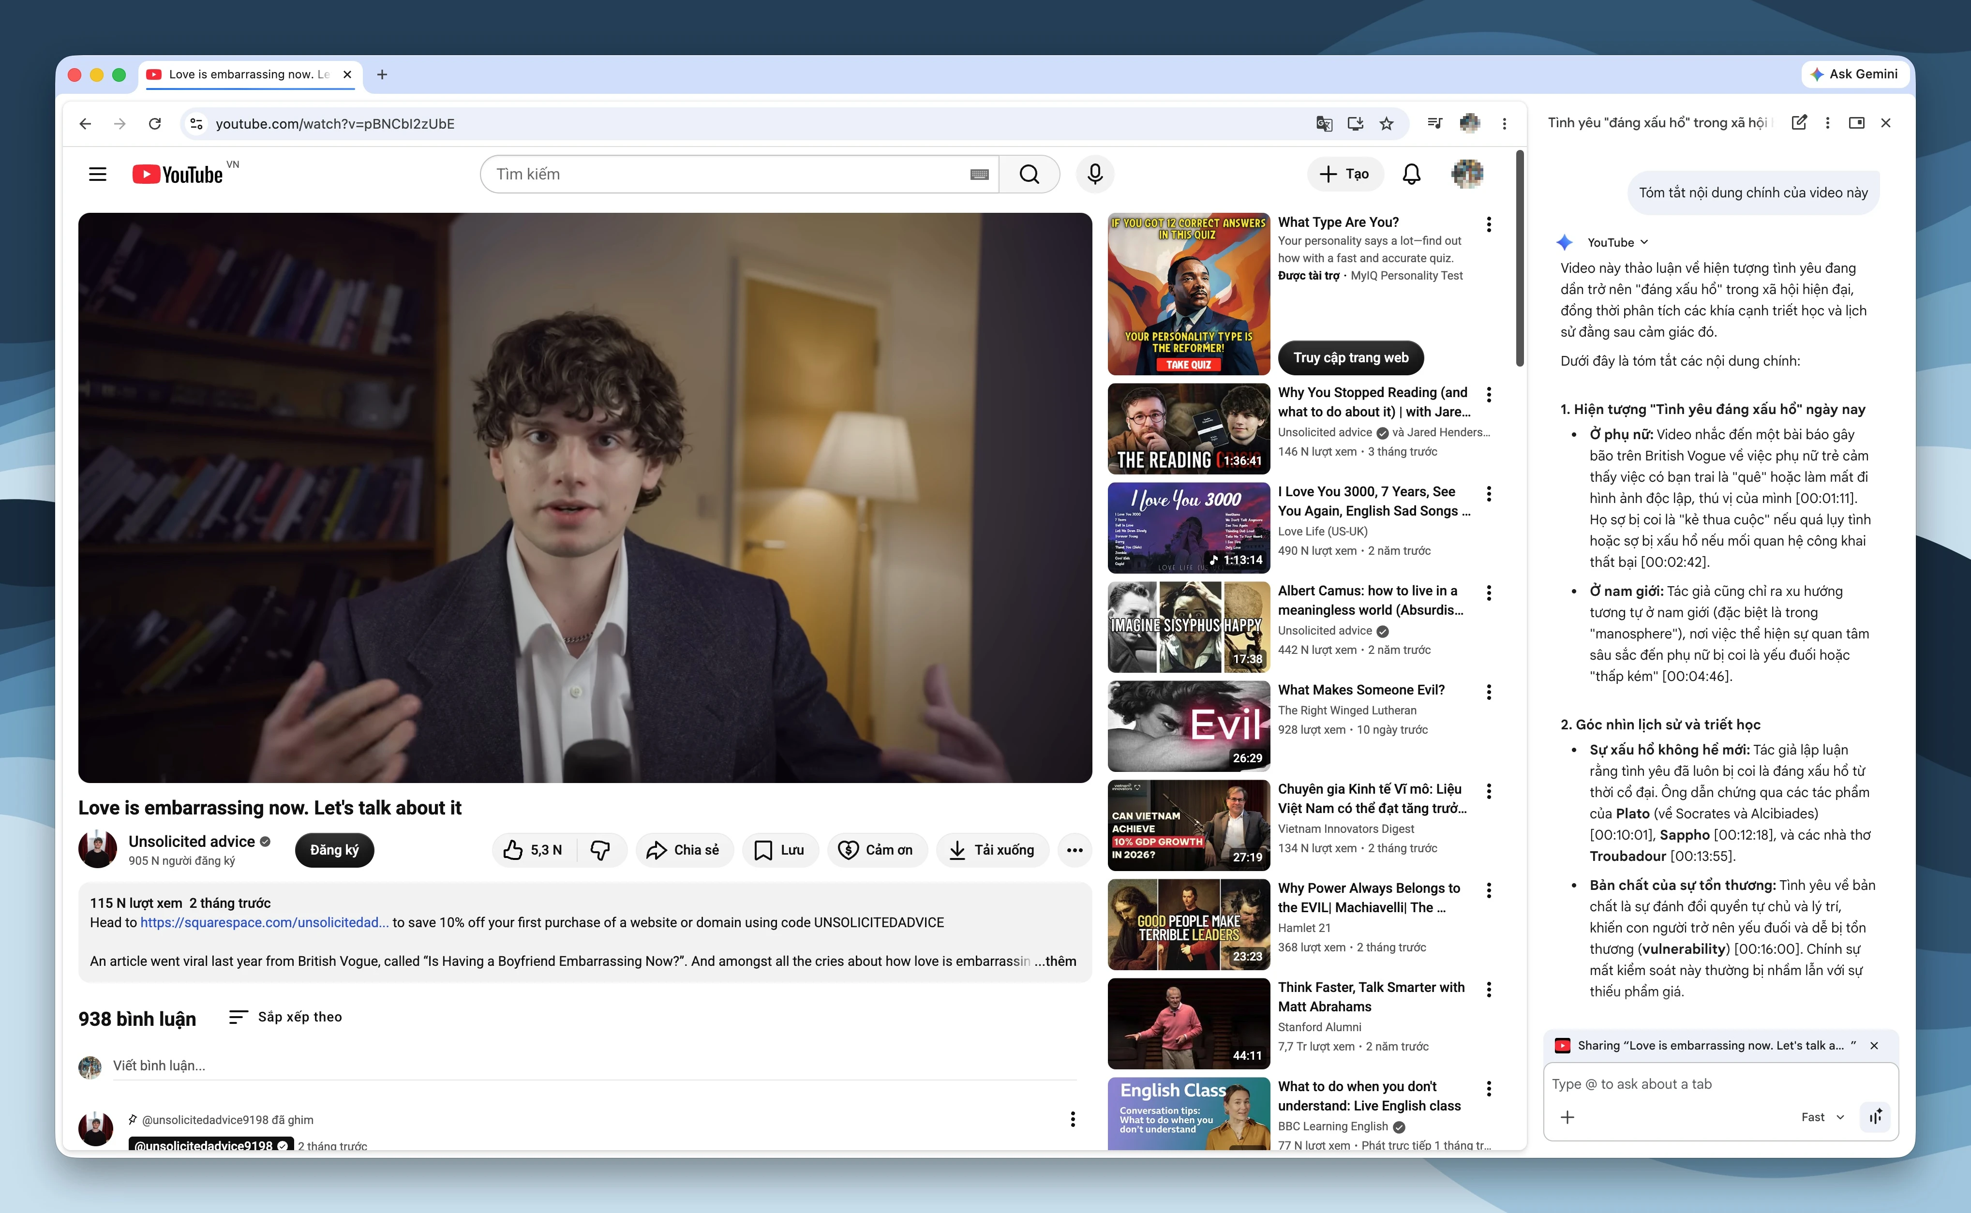Open Gemini panel in picture-in-picture mode

coord(1857,123)
